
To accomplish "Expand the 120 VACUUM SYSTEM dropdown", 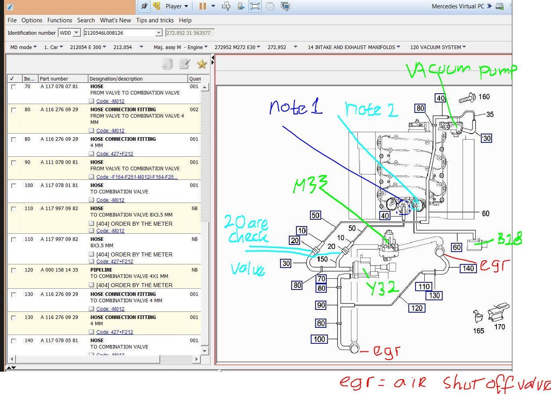I will click(x=438, y=47).
